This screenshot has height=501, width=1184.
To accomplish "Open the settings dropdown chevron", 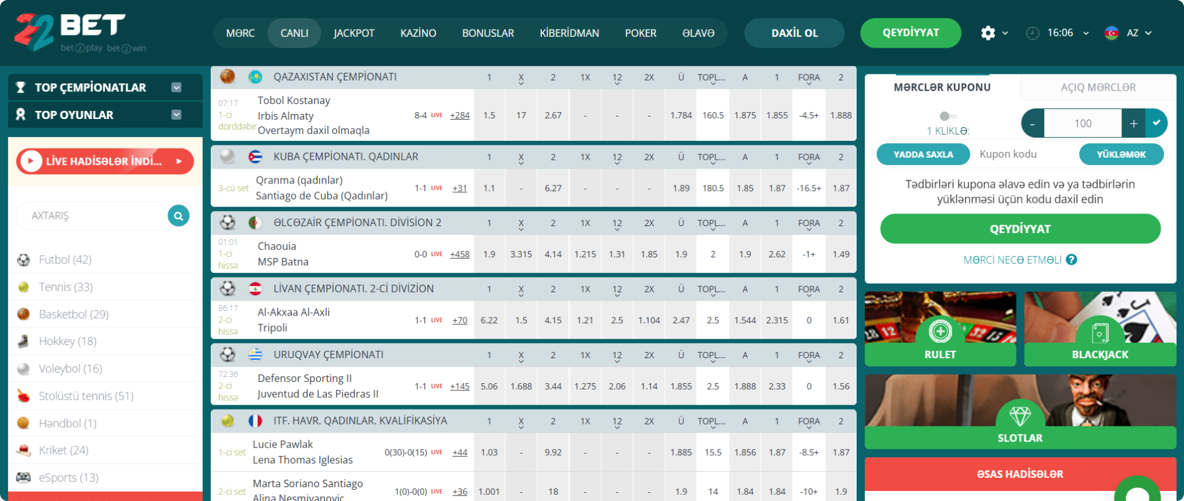I will (x=1005, y=33).
